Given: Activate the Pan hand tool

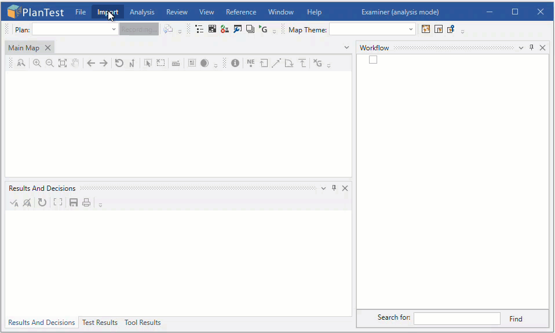Looking at the screenshot, I should coord(74,62).
